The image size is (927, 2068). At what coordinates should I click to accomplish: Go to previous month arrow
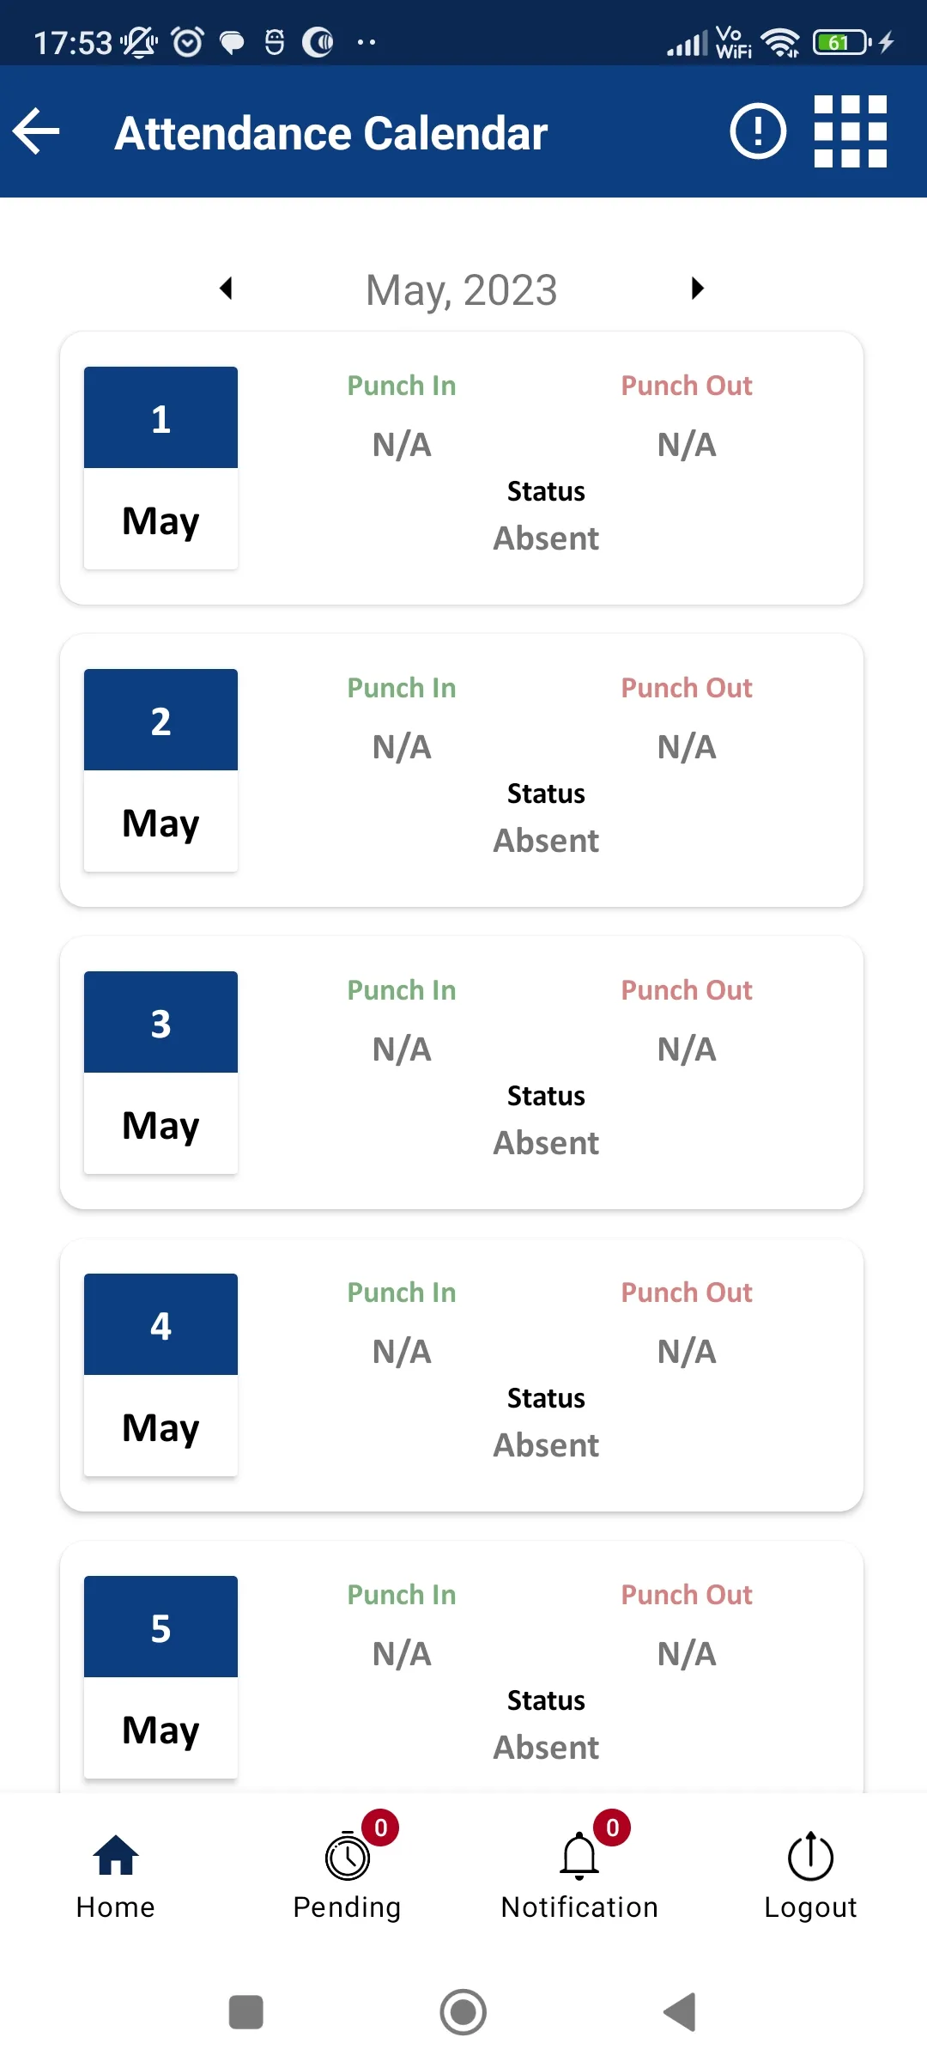coord(227,289)
